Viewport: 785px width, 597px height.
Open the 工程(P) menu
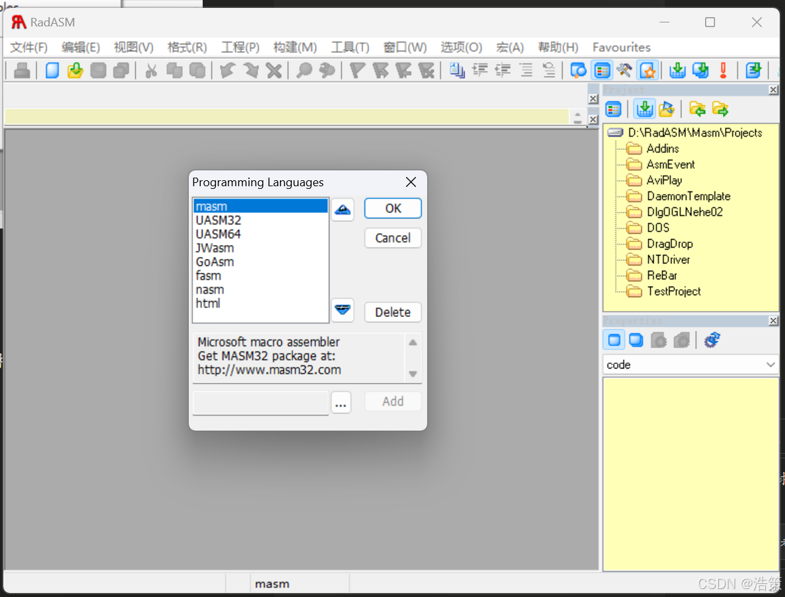click(x=240, y=47)
